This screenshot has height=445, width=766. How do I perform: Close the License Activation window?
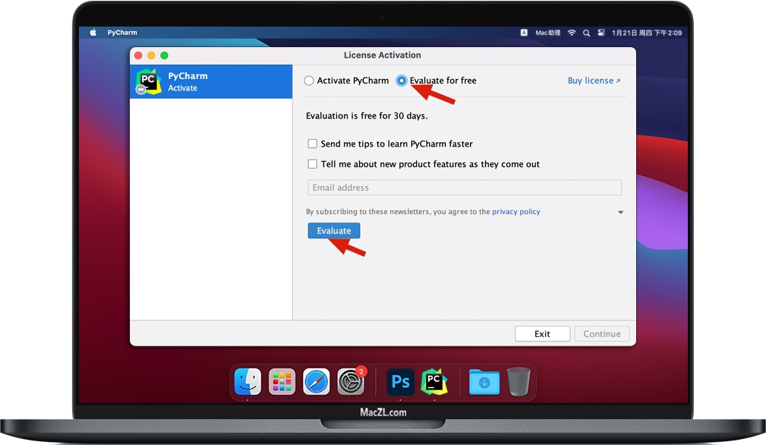tap(138, 55)
